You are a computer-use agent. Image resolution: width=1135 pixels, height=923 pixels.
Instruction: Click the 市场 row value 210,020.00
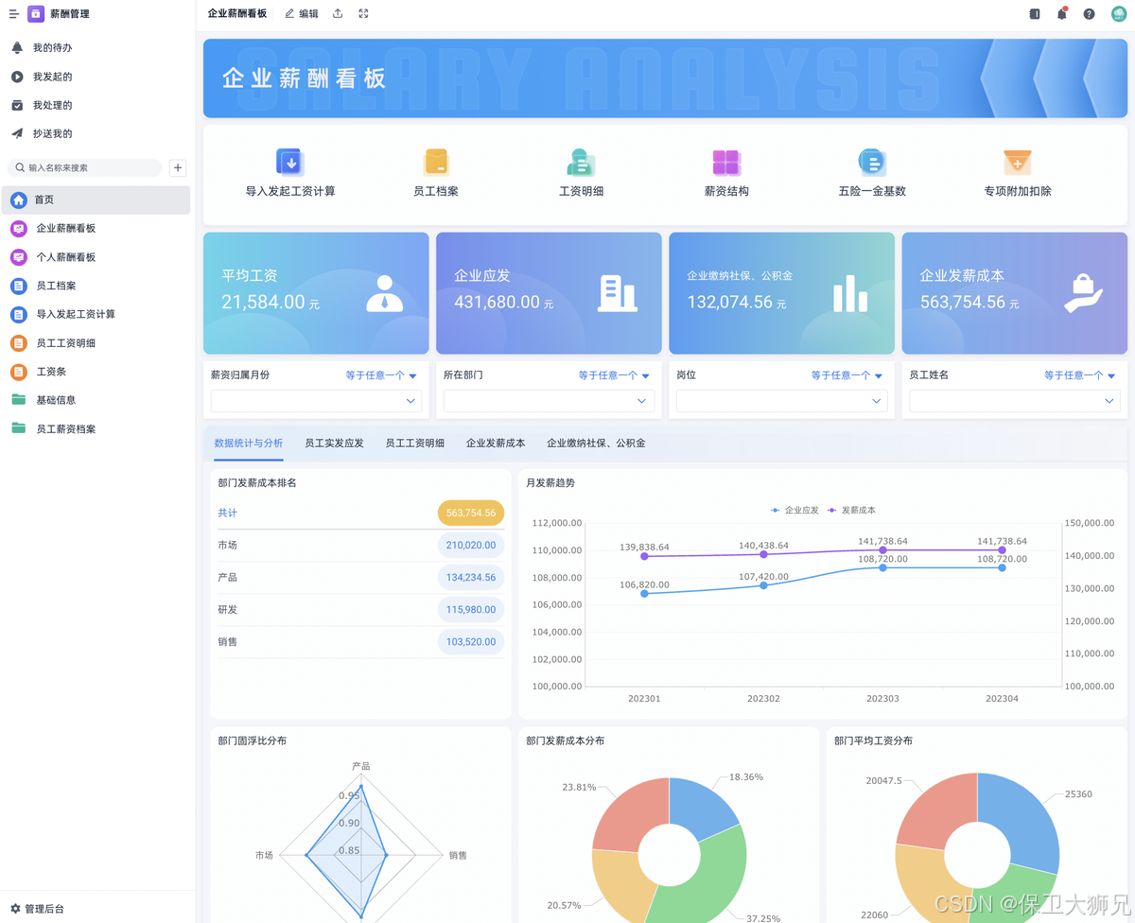(471, 545)
